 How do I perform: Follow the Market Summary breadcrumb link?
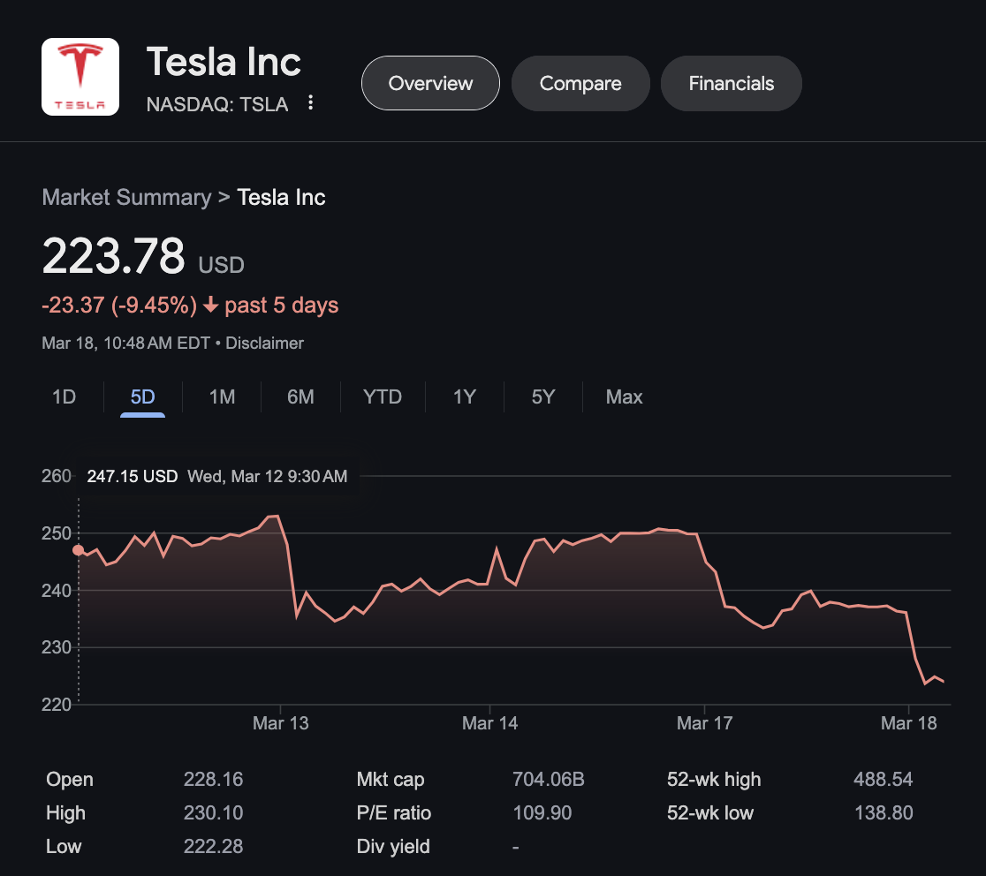pos(126,197)
